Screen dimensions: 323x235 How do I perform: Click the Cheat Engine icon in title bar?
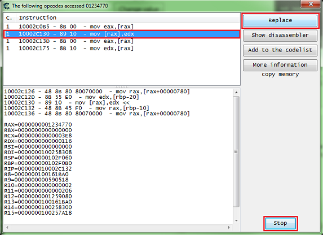(6, 6)
